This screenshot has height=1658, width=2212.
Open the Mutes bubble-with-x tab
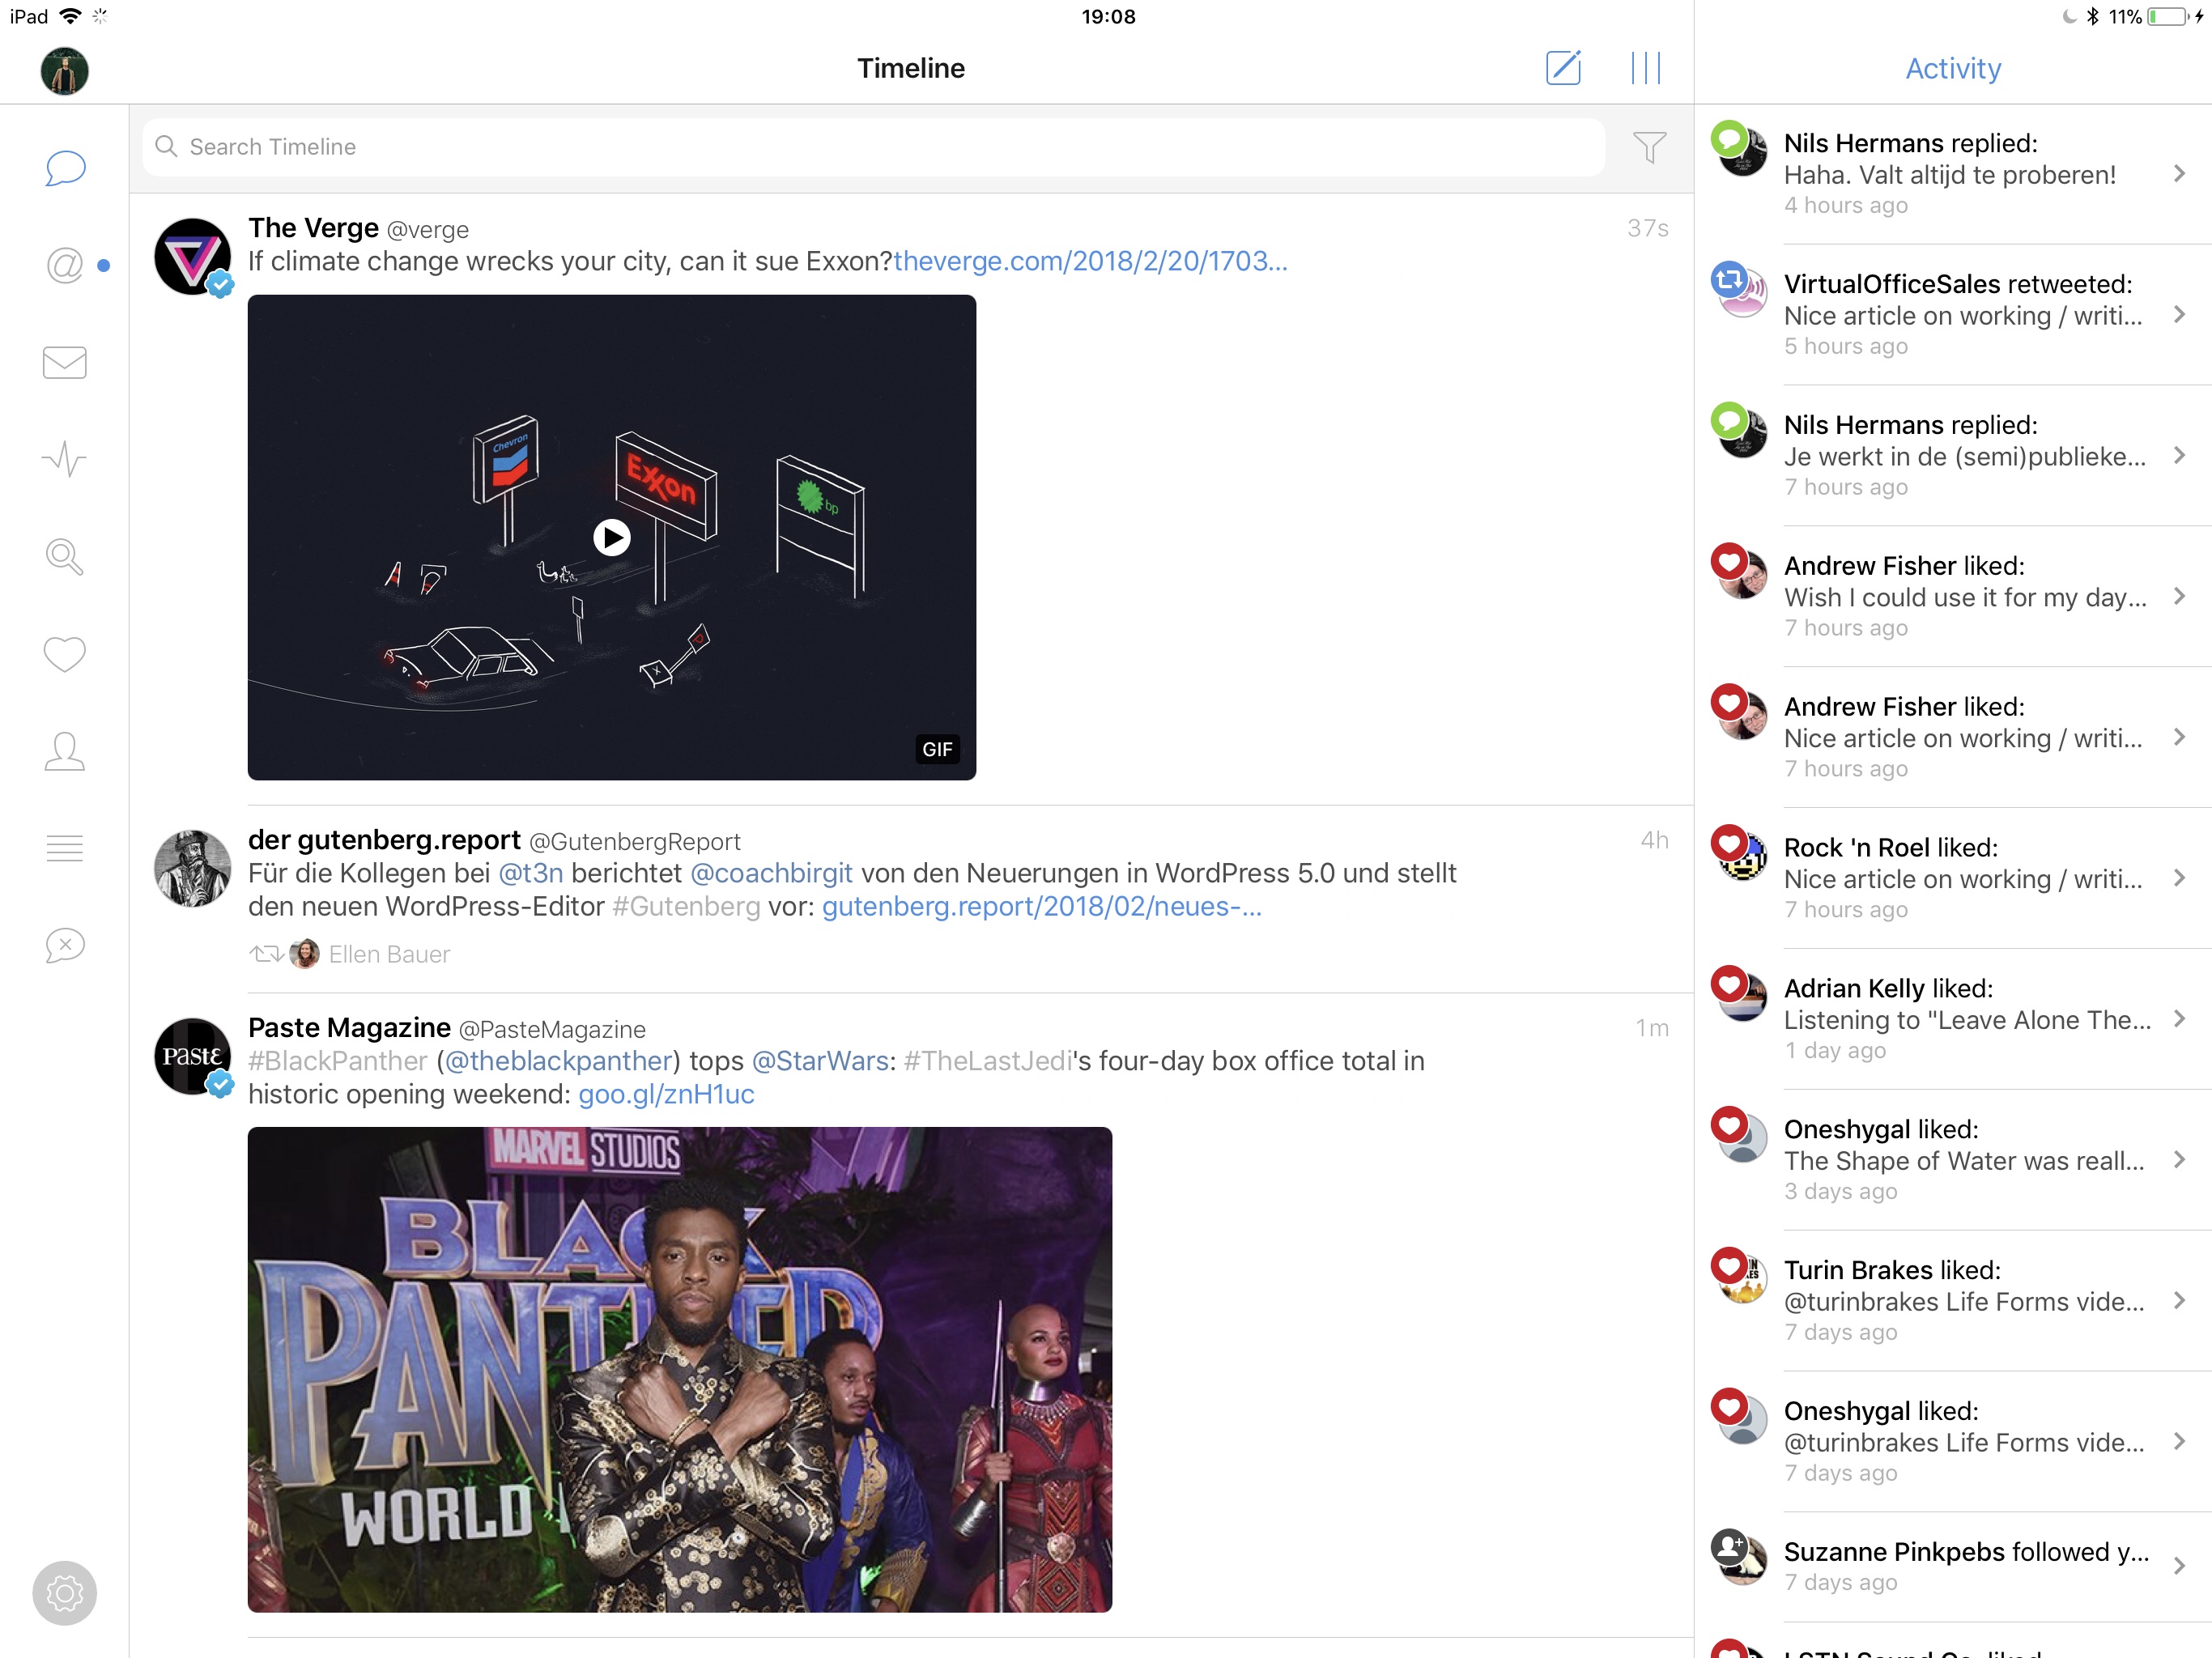pyautogui.click(x=65, y=945)
